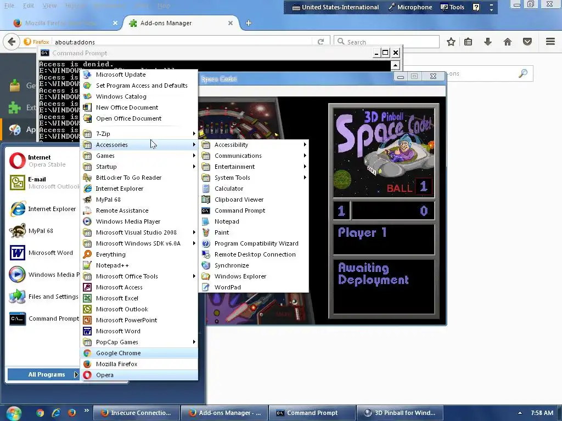Click Chrome quick launch icon in taskbar

40,413
